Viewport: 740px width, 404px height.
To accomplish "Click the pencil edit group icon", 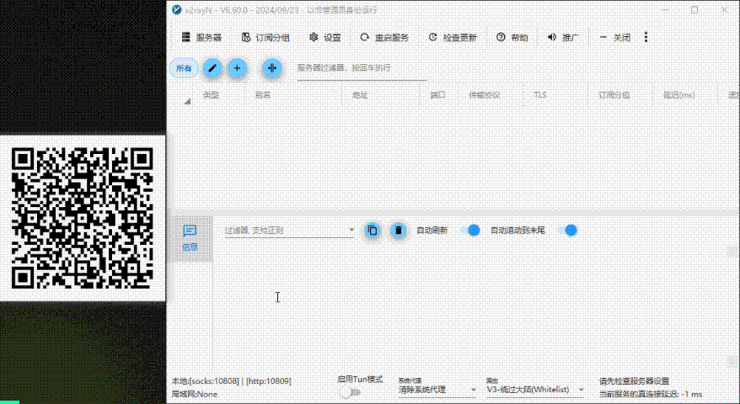I will click(212, 68).
